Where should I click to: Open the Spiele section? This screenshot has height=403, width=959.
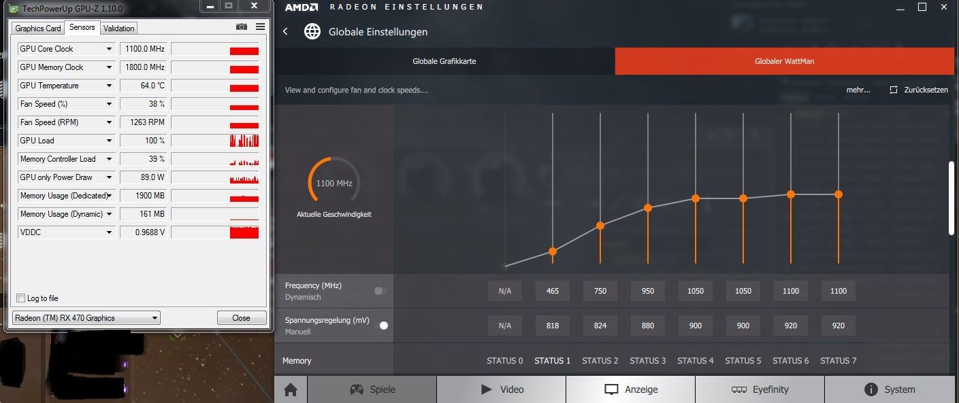tap(372, 389)
